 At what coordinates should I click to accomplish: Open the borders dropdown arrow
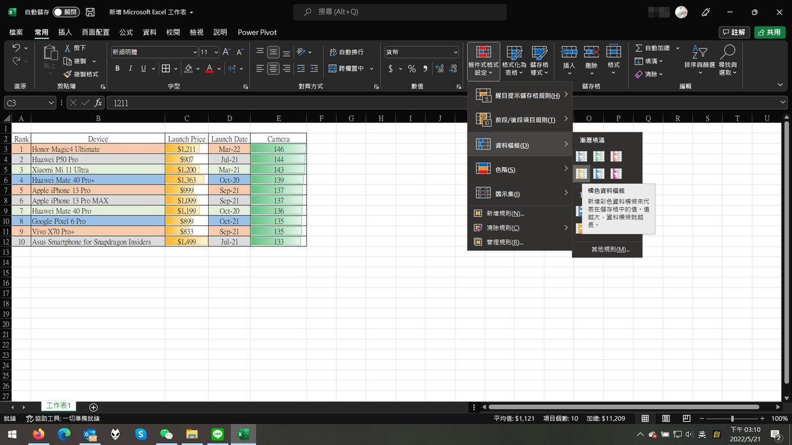click(x=175, y=68)
